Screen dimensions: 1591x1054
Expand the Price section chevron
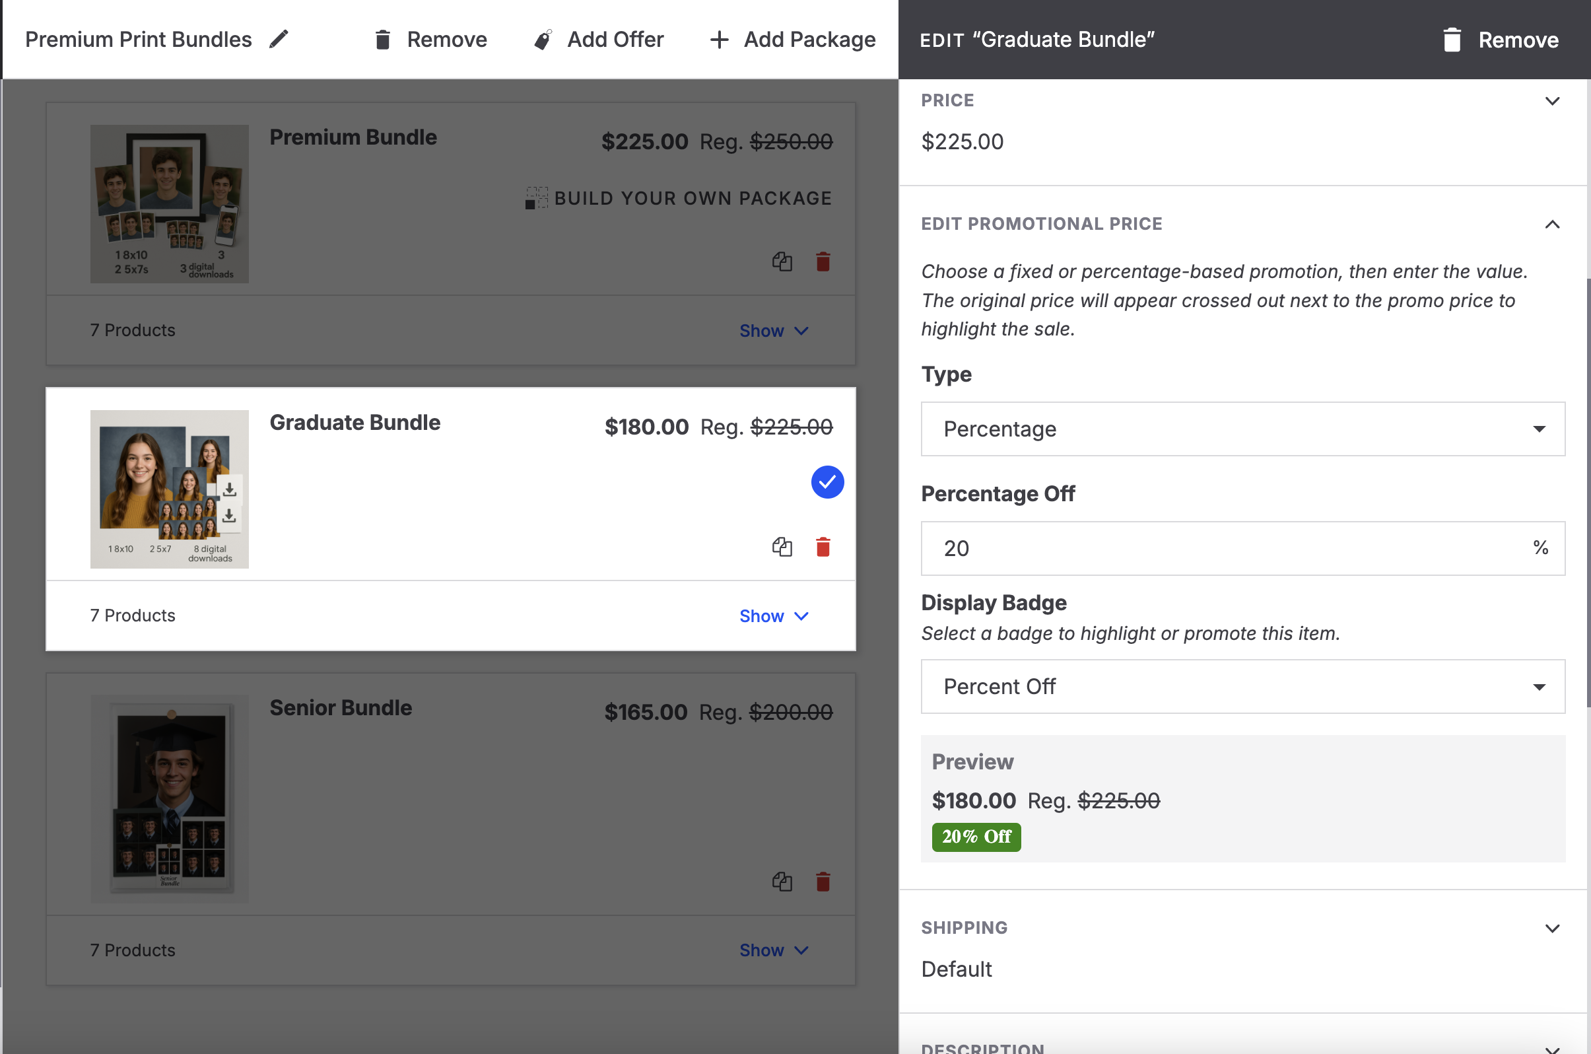[1551, 101]
